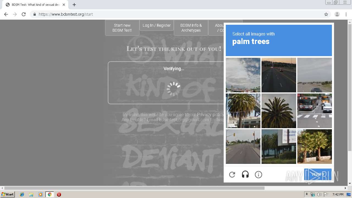Screen dimensions: 352x198
Task: Select the dark highway with cars tile
Action: (279, 75)
